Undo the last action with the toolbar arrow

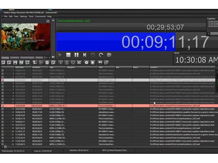click(100, 63)
